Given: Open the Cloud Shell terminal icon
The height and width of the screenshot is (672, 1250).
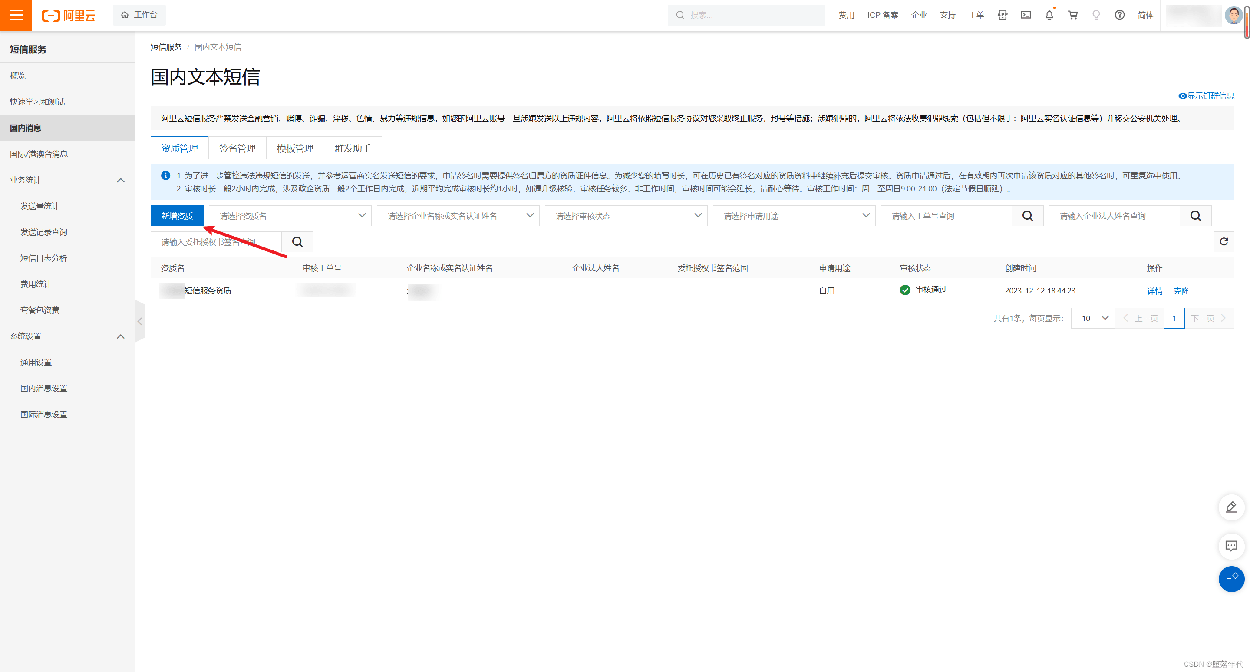Looking at the screenshot, I should click(x=1026, y=15).
